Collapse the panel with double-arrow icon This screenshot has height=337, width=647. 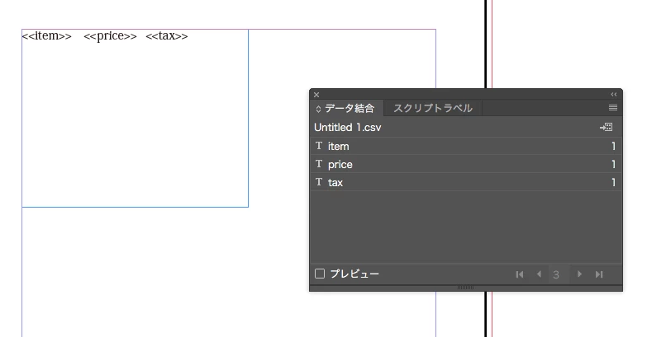(614, 95)
